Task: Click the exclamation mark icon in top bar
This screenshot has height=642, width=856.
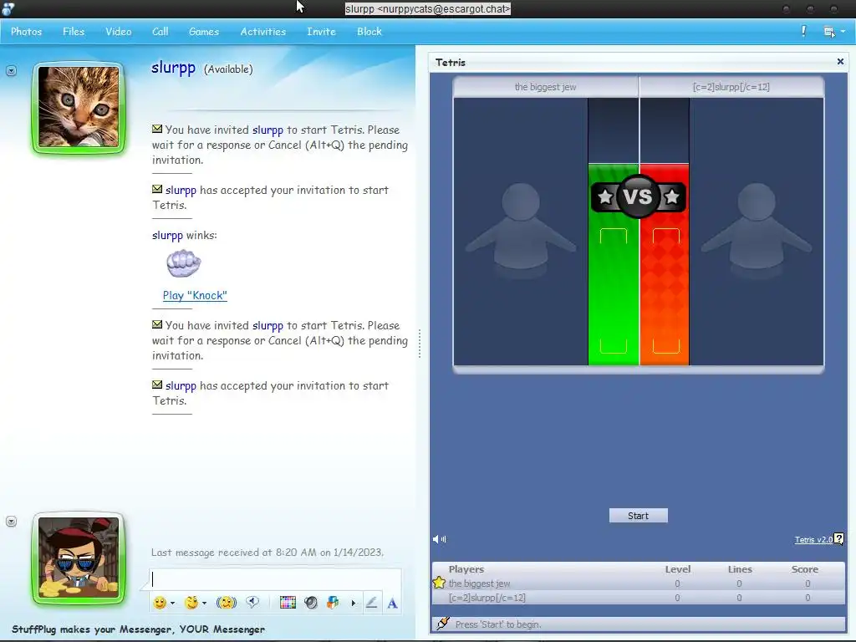Action: [x=803, y=31]
